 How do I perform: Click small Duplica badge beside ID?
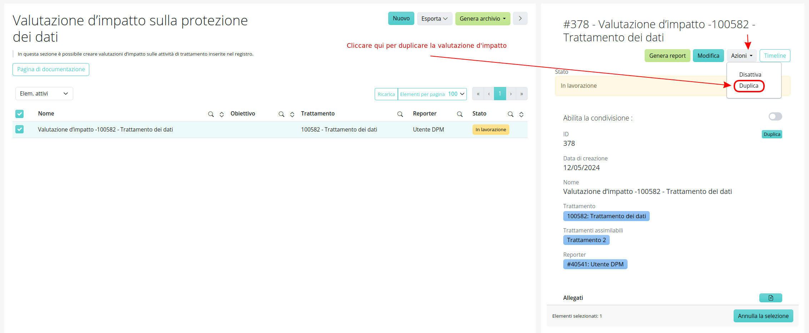tap(772, 134)
